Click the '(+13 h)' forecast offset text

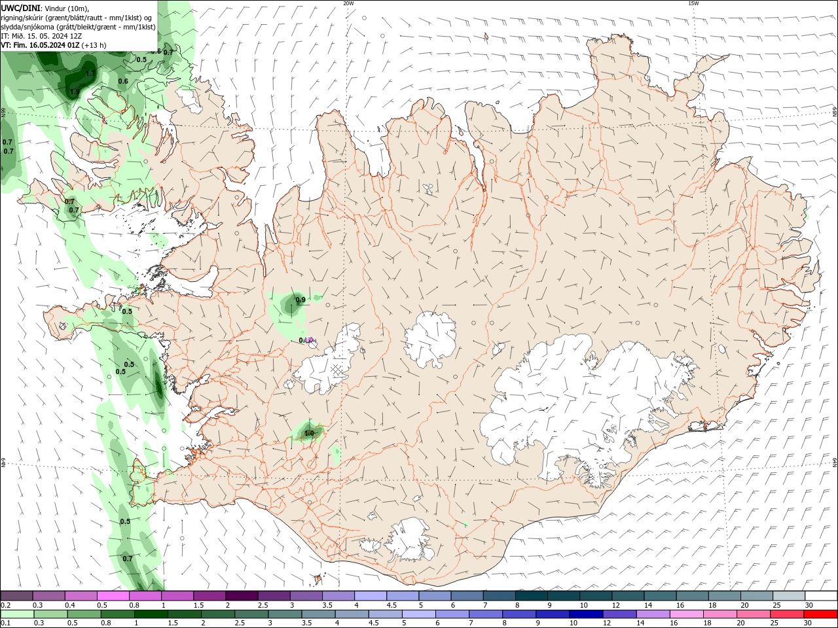[x=94, y=45]
